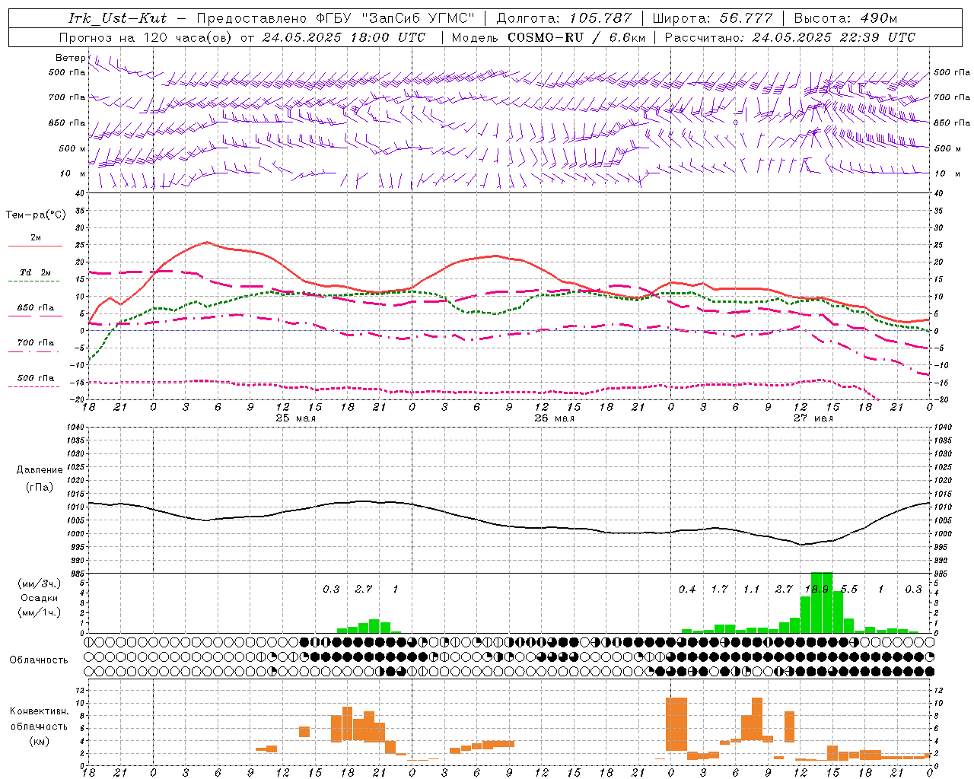This screenshot has height=779, width=974.
Task: Click the 5.5 precipitation total value
Action: coord(849,590)
